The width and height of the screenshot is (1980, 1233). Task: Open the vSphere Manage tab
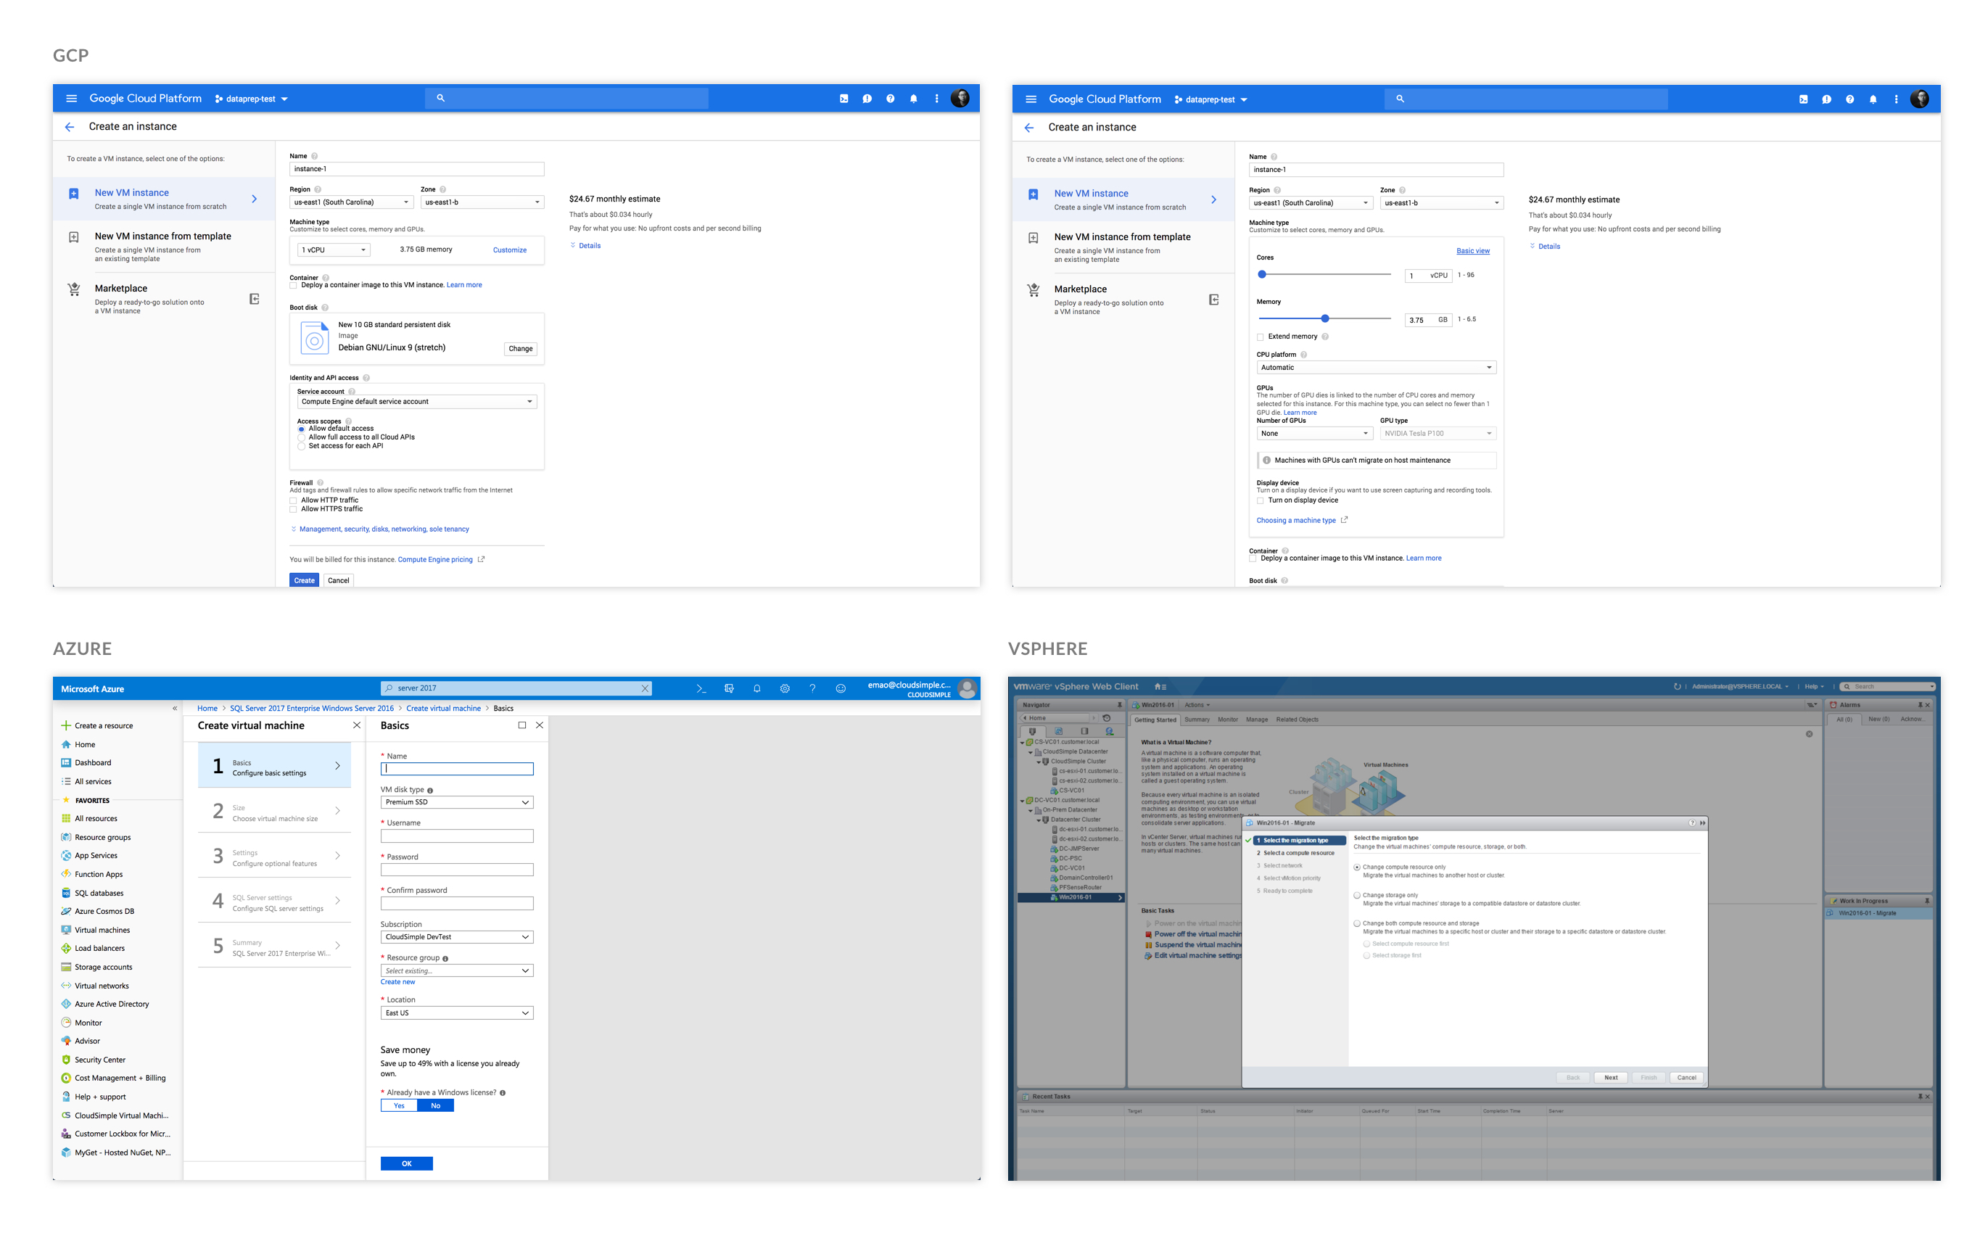(1257, 720)
